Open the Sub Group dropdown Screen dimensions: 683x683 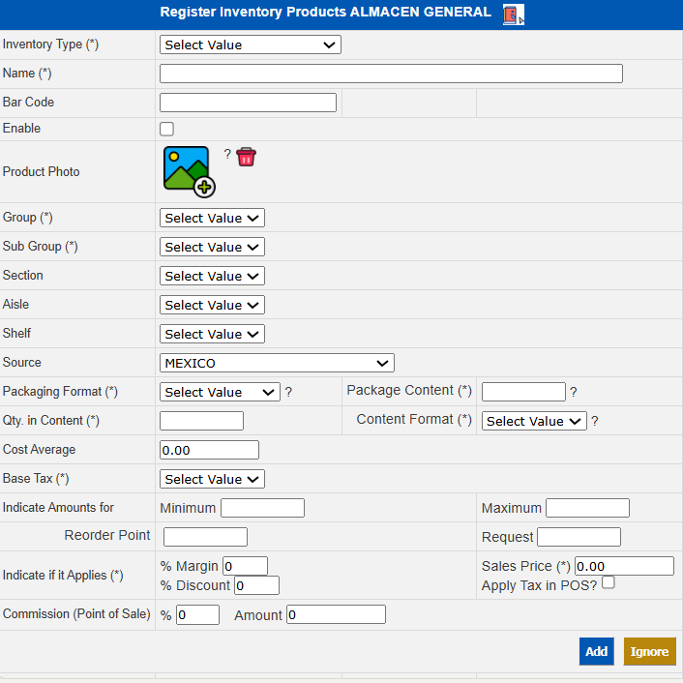[x=212, y=247]
